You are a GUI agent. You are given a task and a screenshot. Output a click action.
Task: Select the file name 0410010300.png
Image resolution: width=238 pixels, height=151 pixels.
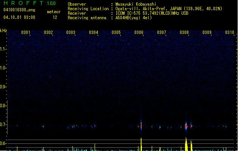(19, 10)
